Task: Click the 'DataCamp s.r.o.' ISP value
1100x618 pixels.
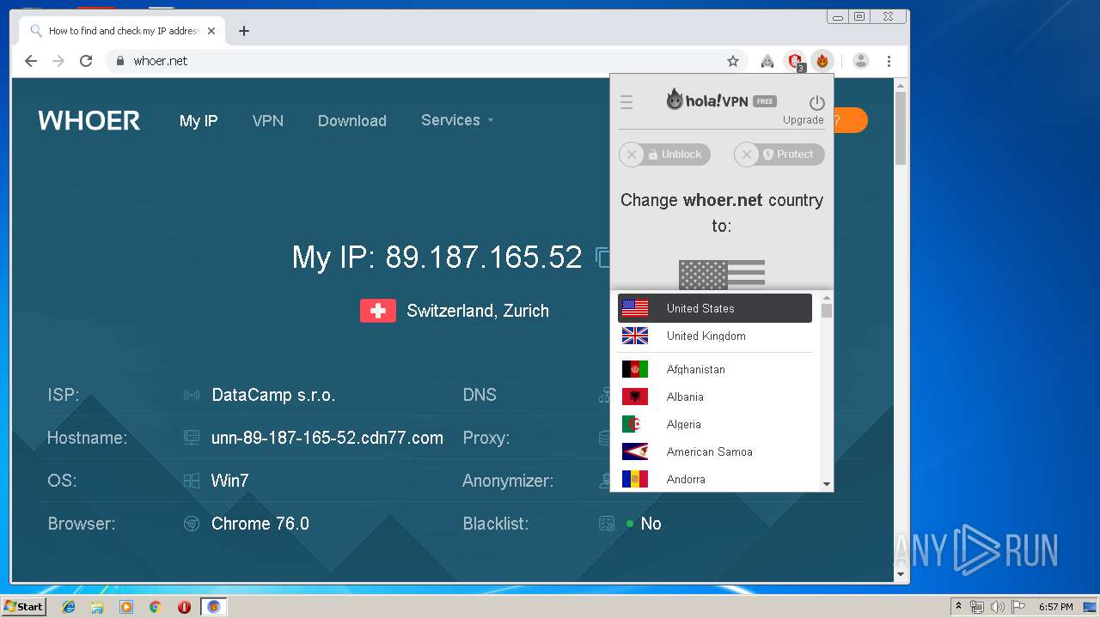Action: click(273, 395)
